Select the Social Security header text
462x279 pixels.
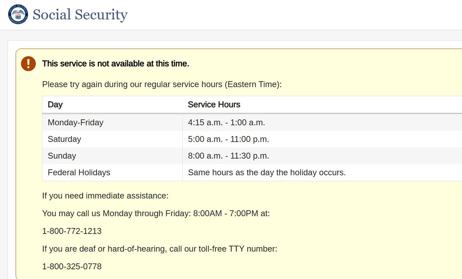[79, 15]
